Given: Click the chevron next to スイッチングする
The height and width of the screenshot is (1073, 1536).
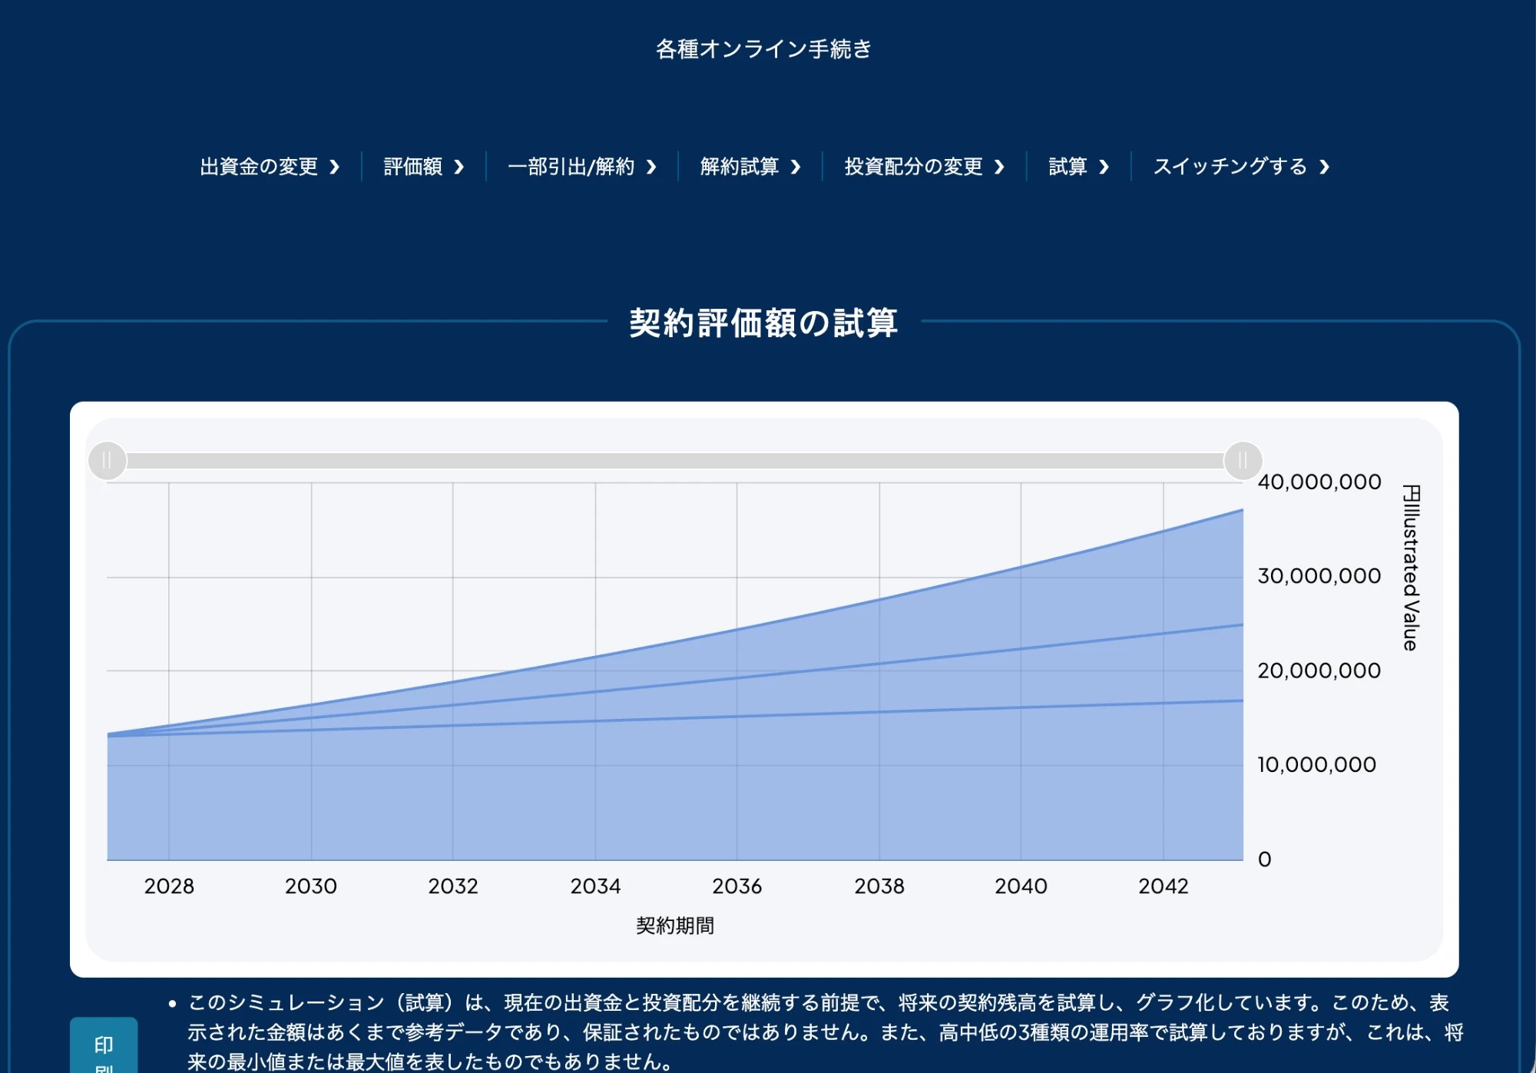Looking at the screenshot, I should click(x=1324, y=167).
